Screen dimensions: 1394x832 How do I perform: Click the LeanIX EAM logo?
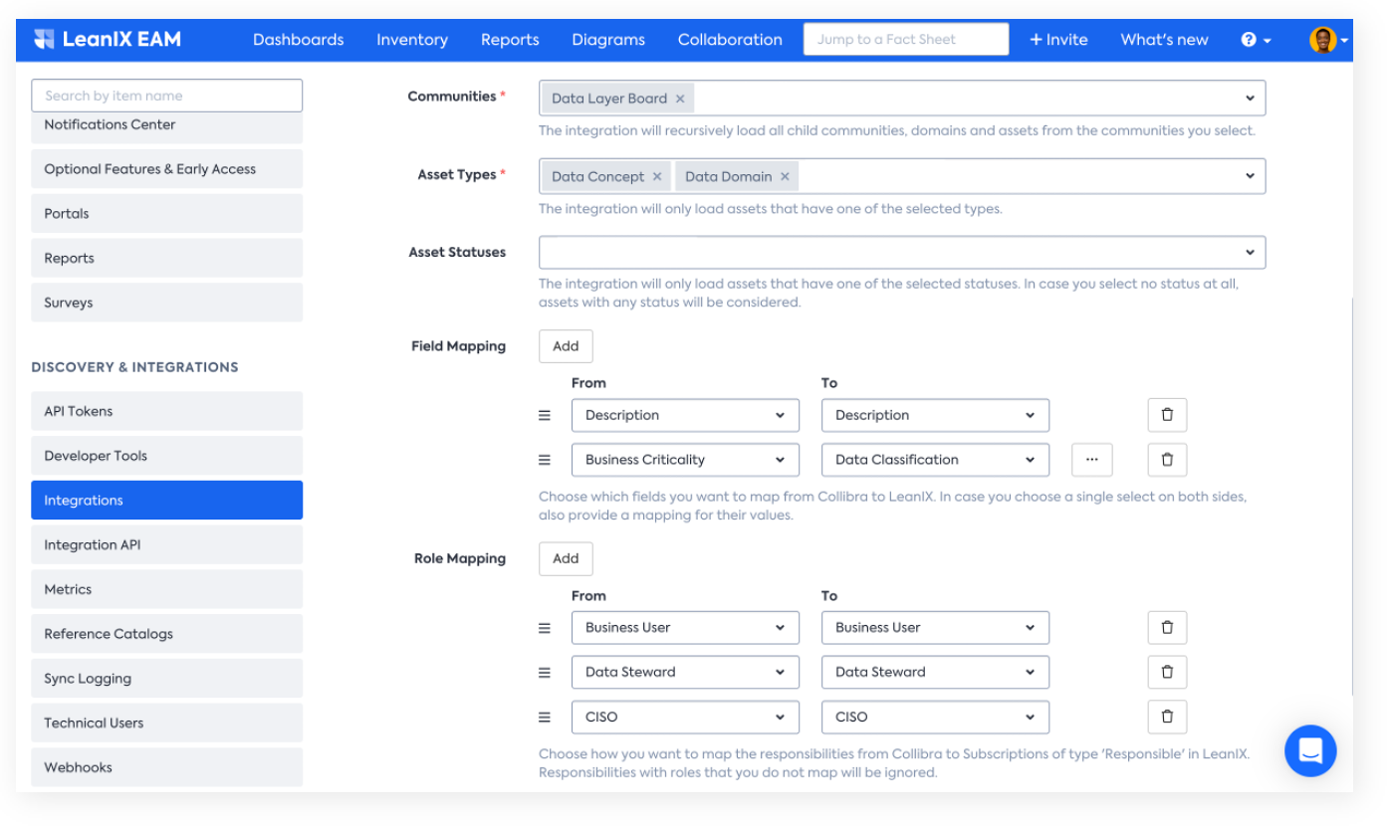[x=108, y=40]
